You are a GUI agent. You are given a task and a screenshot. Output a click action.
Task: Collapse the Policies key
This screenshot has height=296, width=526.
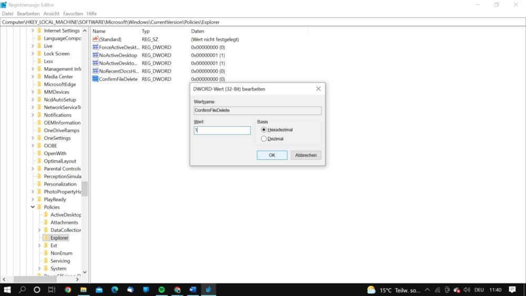pos(33,207)
